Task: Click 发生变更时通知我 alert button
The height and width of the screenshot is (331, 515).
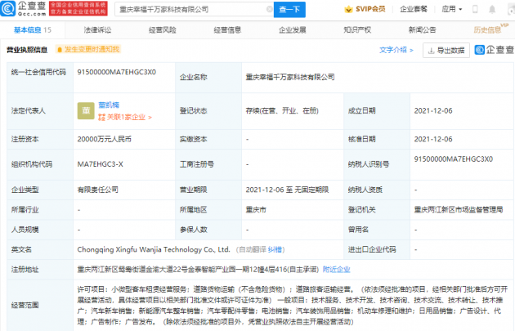Action: point(88,49)
